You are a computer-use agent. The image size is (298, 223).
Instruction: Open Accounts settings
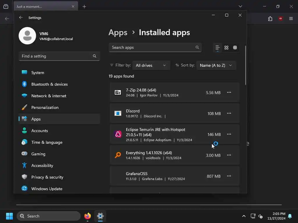59,131
